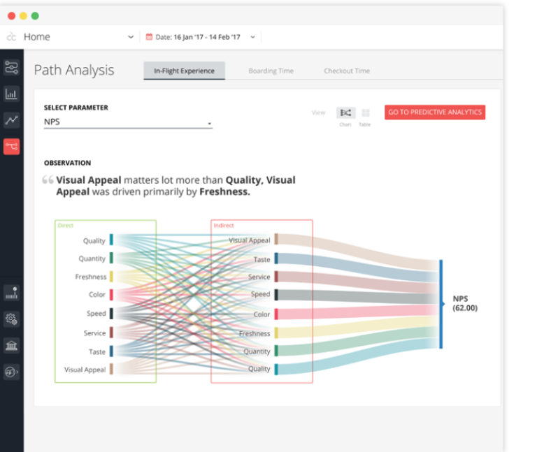Screen dimensions: 537x452
Task: Switch to the Boarding Time tab
Action: pyautogui.click(x=271, y=71)
